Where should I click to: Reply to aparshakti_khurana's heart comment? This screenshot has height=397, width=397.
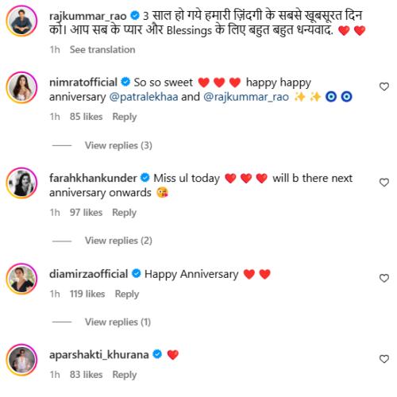[125, 375]
